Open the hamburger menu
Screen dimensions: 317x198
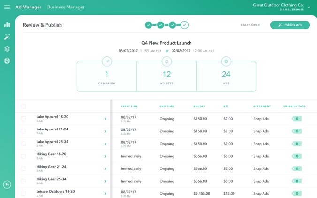pos(7,7)
